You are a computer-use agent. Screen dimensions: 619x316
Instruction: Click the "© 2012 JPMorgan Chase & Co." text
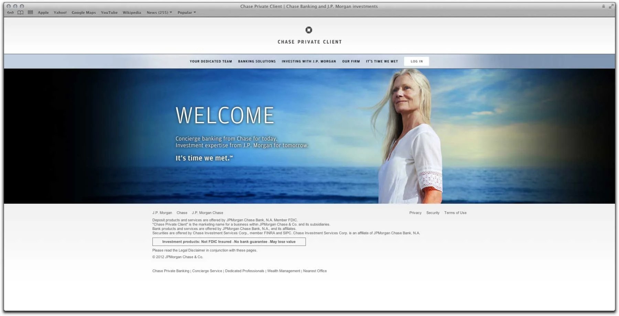coord(178,257)
